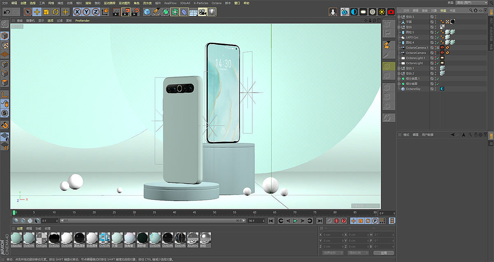
Task: Toggle the Y axis lock
Action: point(86,12)
